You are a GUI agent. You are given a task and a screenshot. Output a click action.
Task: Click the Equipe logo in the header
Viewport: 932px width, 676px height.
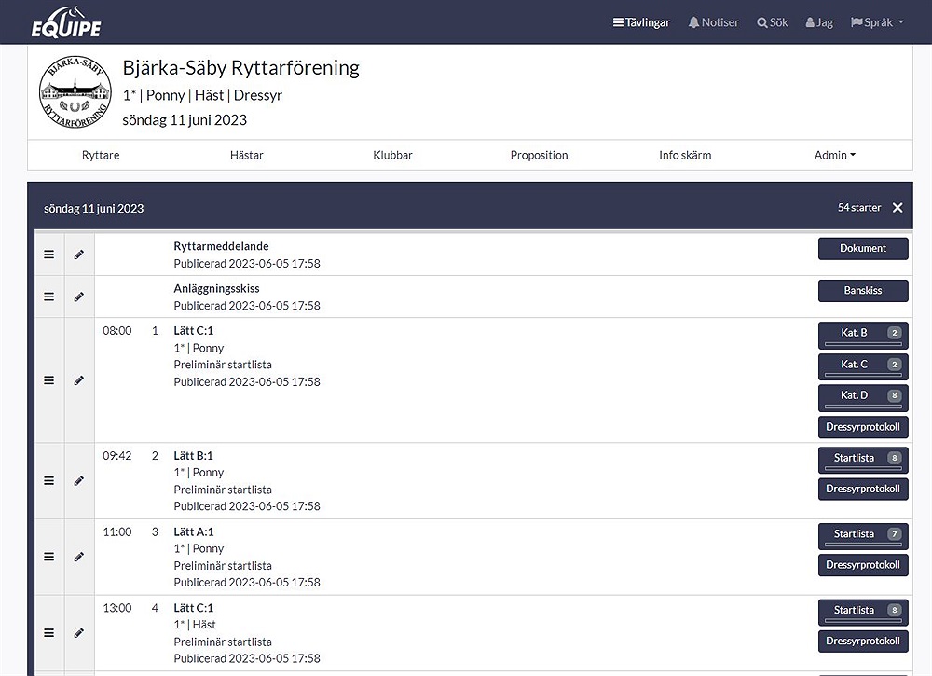65,23
